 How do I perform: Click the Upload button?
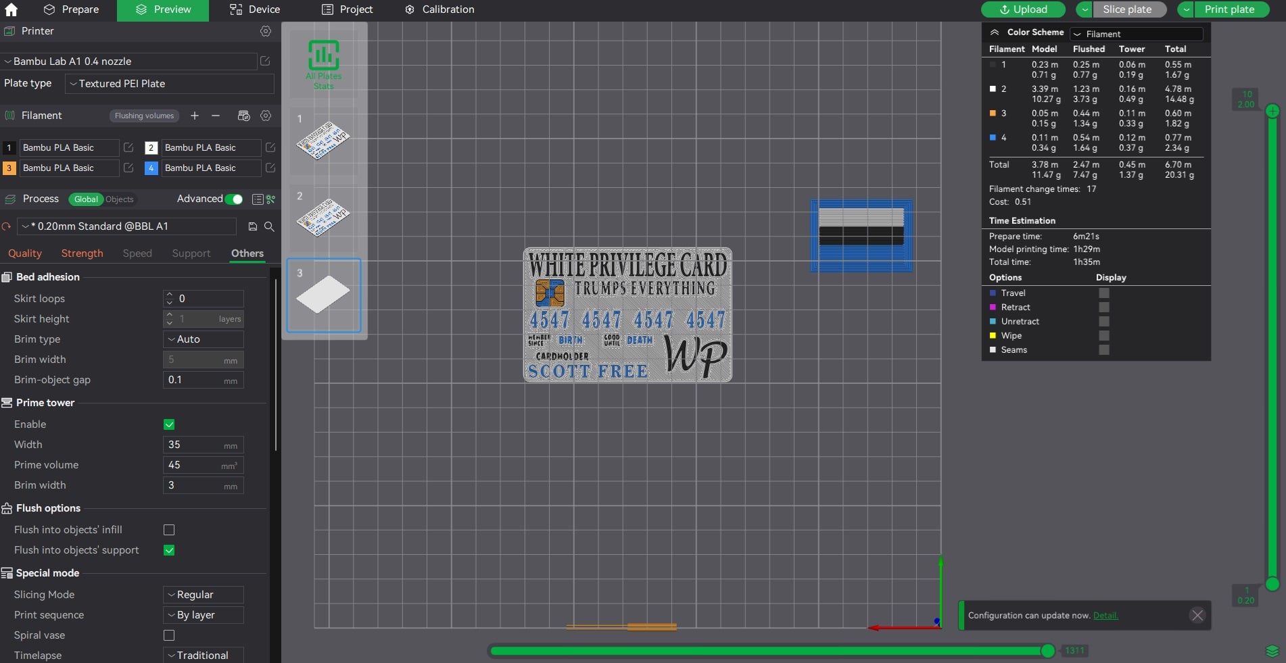coord(1024,9)
